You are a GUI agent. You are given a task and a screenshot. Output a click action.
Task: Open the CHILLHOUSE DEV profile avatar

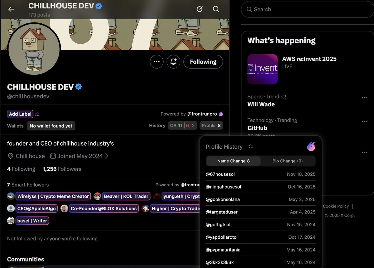[x=34, y=48]
